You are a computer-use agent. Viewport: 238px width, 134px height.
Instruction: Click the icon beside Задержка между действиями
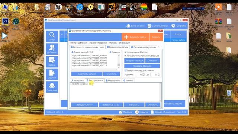point(125,70)
